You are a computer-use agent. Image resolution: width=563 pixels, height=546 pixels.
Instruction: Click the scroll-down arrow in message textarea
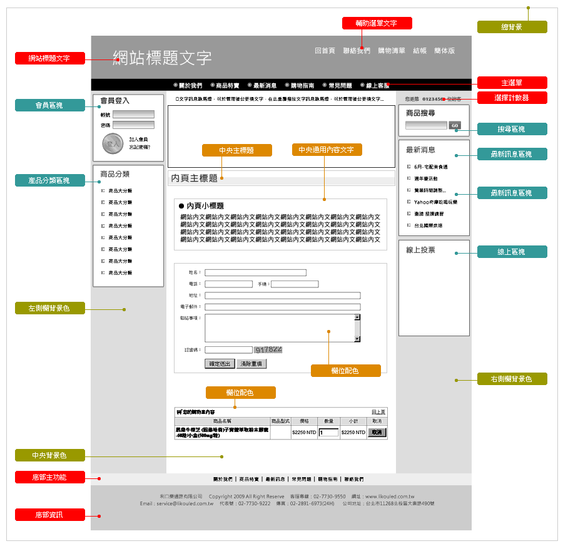tap(357, 339)
